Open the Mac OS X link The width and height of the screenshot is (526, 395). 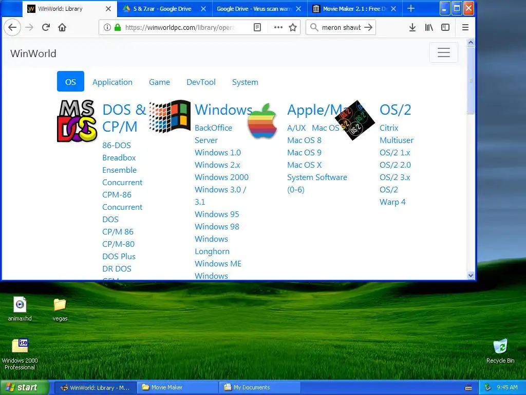[x=304, y=165]
